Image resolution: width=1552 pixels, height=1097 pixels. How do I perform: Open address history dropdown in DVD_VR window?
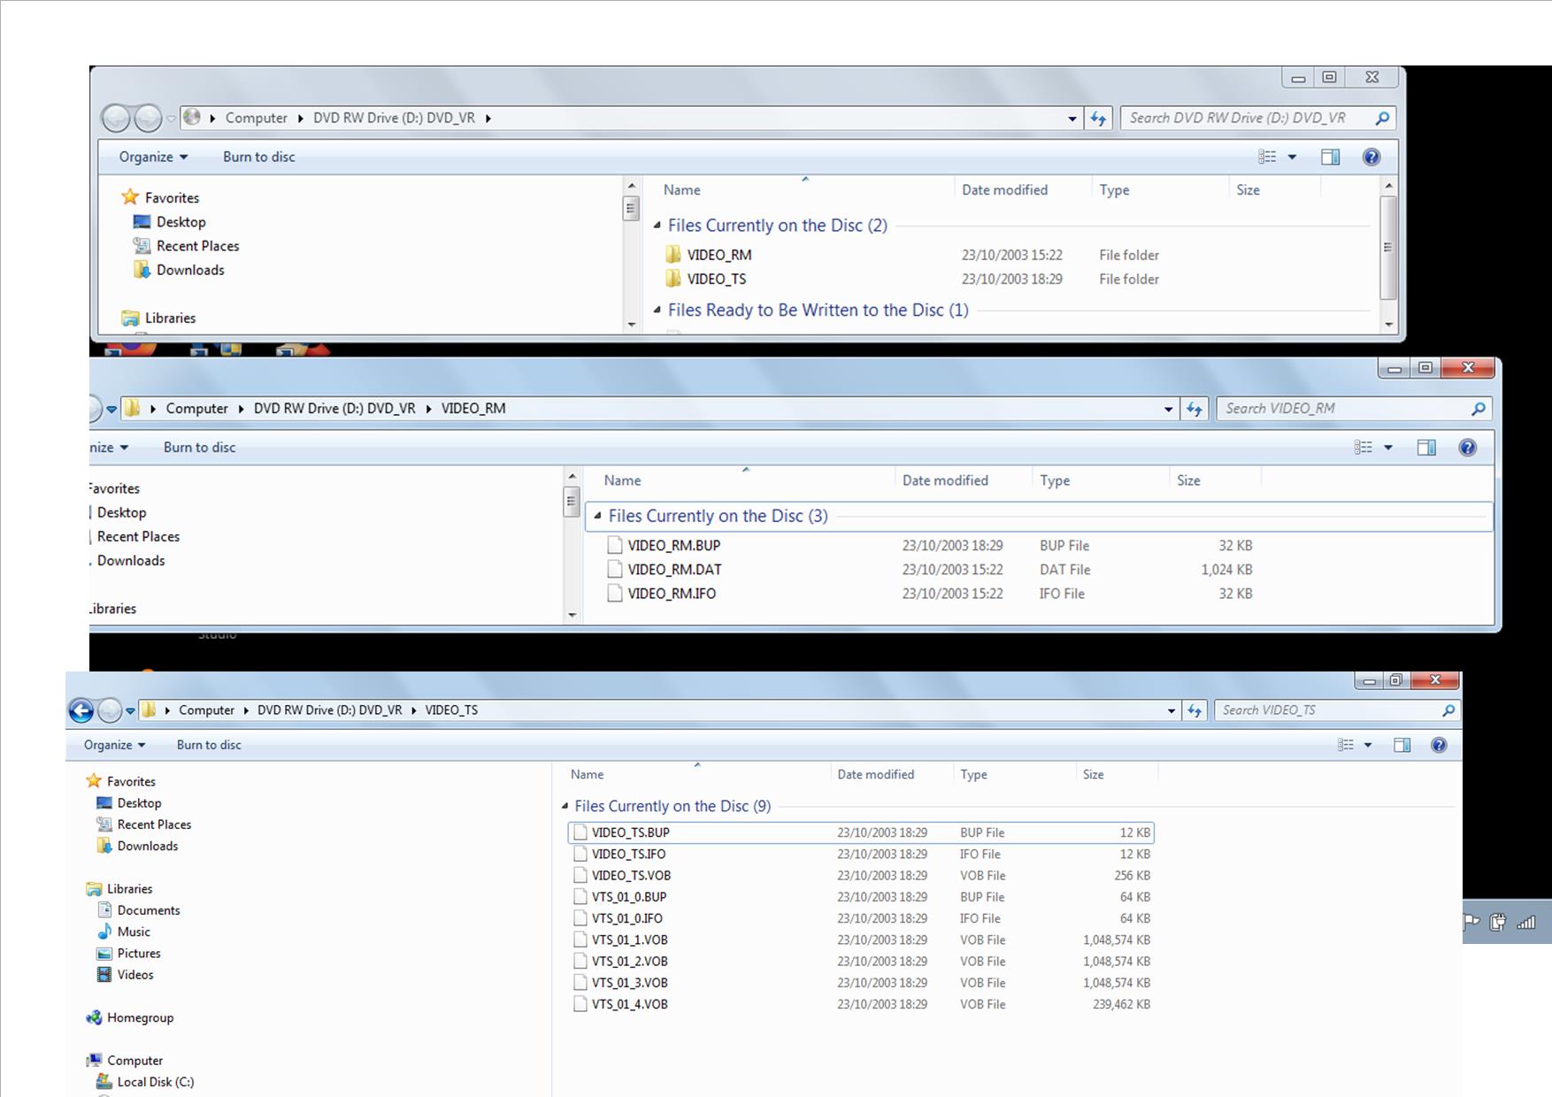coord(1072,118)
